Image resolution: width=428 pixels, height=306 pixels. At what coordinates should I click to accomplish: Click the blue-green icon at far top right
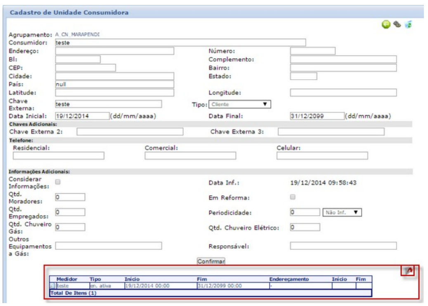pyautogui.click(x=408, y=25)
